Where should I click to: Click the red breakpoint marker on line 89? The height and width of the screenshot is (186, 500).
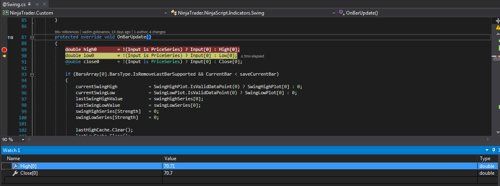click(4, 50)
